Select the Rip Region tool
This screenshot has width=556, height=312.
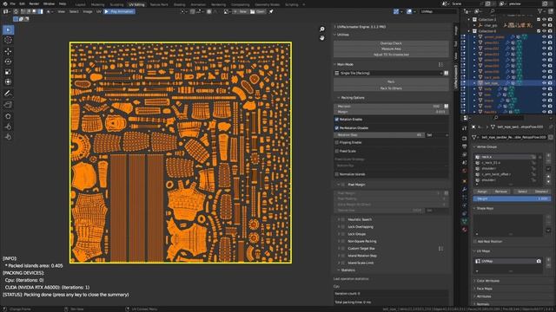pyautogui.click(x=8, y=105)
